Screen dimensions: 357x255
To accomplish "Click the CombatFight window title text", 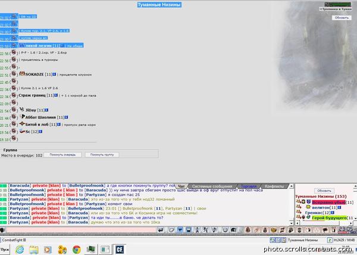I will [12, 240].
